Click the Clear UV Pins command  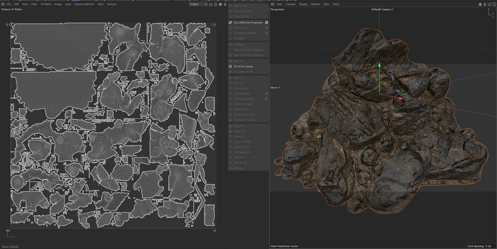pyautogui.click(x=248, y=16)
